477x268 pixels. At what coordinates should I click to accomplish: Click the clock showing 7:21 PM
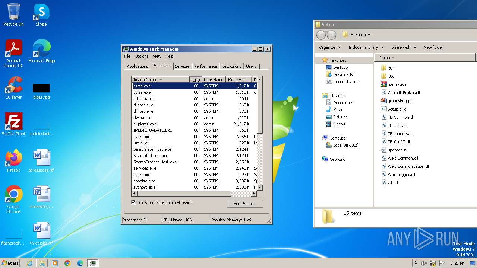point(458,263)
